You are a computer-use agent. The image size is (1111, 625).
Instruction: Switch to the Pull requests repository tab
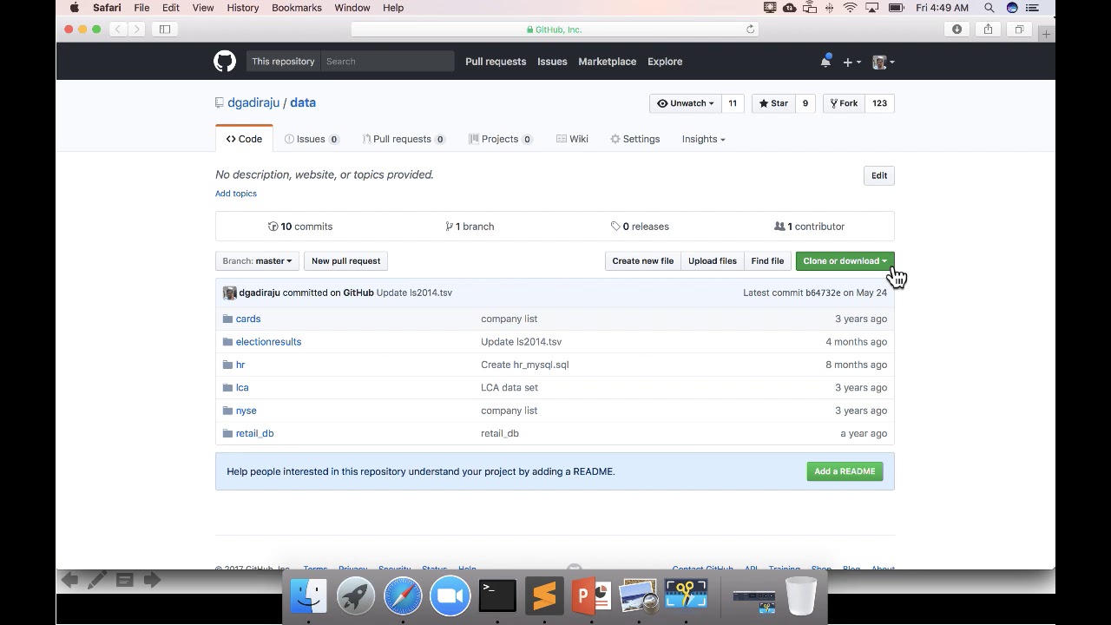pyautogui.click(x=404, y=139)
